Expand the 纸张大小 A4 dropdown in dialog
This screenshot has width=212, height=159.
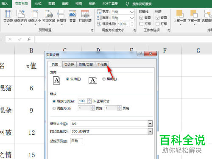click(150, 124)
